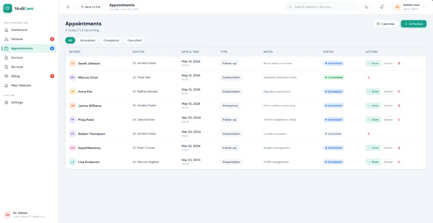Mark Sarah Johnson's appointment Done

373,63
